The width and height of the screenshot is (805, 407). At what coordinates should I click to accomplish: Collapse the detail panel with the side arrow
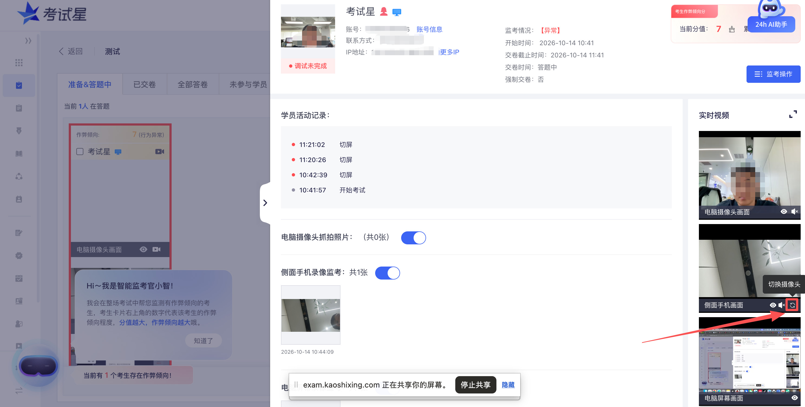click(265, 203)
